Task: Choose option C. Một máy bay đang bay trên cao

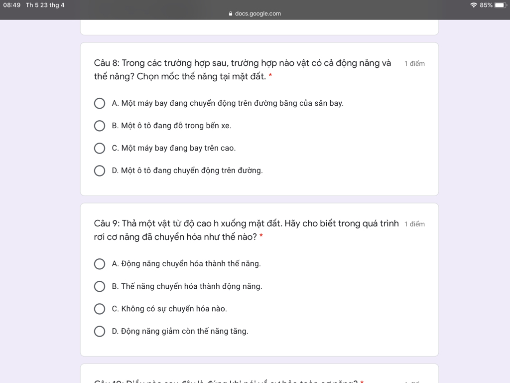Action: click(x=100, y=148)
